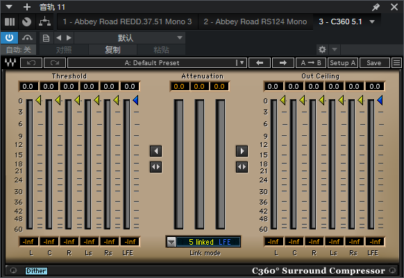
Task: Toggle the sidechain icon button
Action: [27, 38]
